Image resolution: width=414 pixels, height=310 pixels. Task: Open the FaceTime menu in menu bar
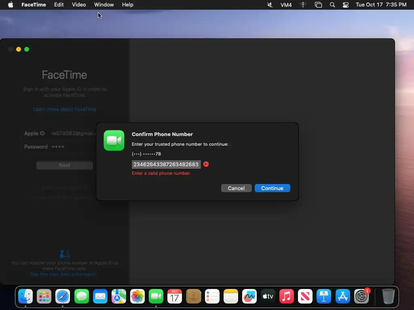[34, 5]
